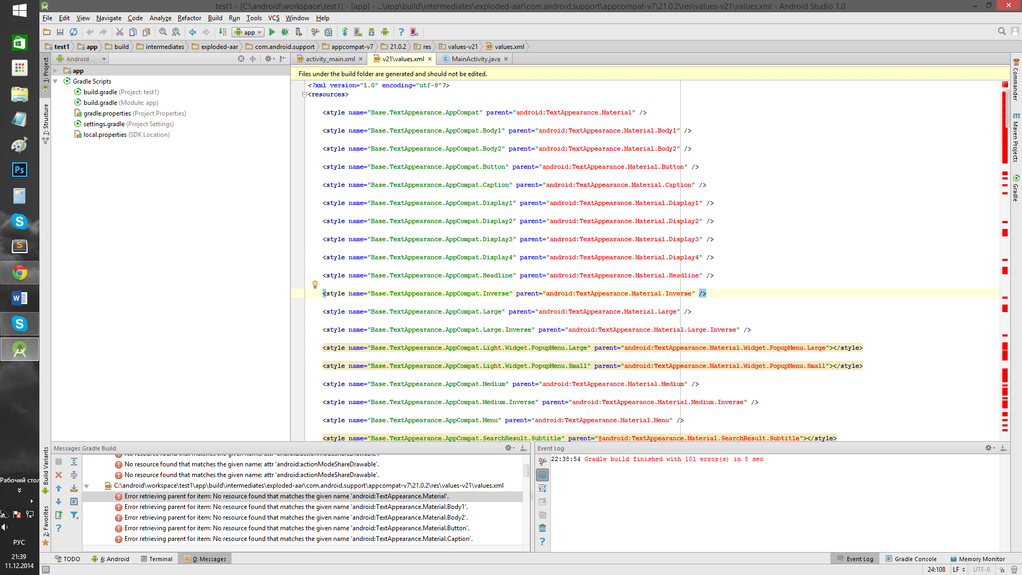Click the Help question mark in toolbar
The image size is (1022, 575).
pos(401,32)
